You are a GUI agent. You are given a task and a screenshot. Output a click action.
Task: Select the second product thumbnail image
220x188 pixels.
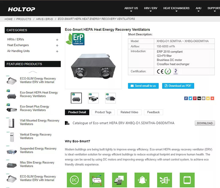click(x=93, y=98)
